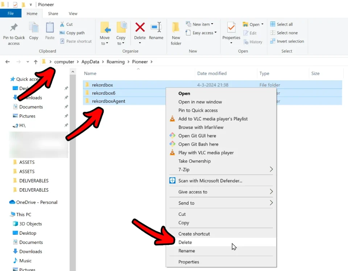348x271 pixels.
Task: Click the Copy icon in the Clipboard group
Action: point(33,28)
